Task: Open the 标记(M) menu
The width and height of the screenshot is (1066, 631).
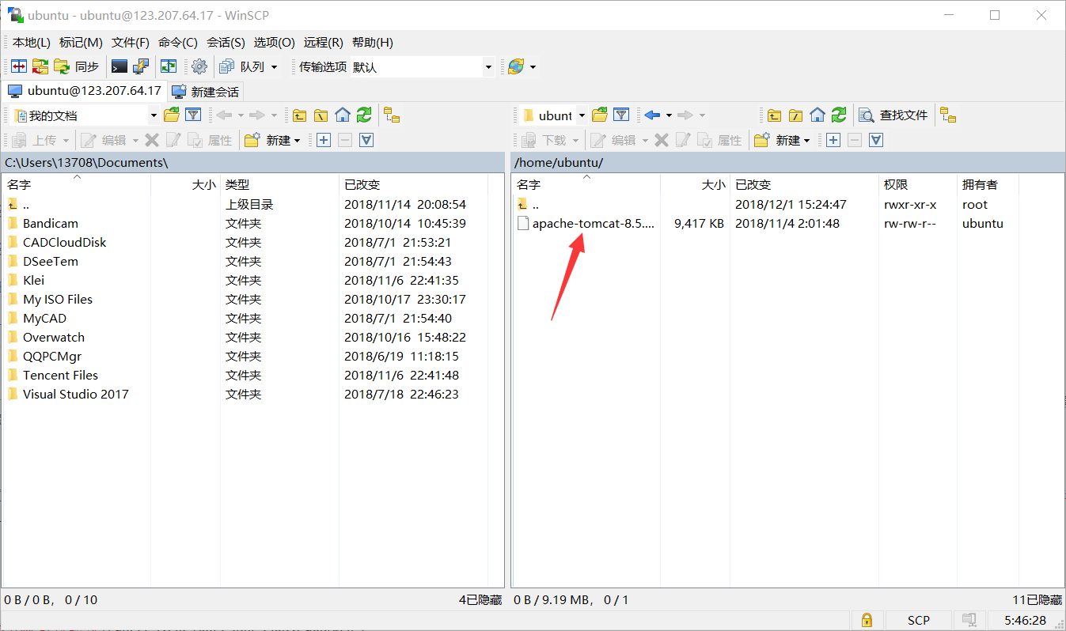Action: tap(81, 43)
